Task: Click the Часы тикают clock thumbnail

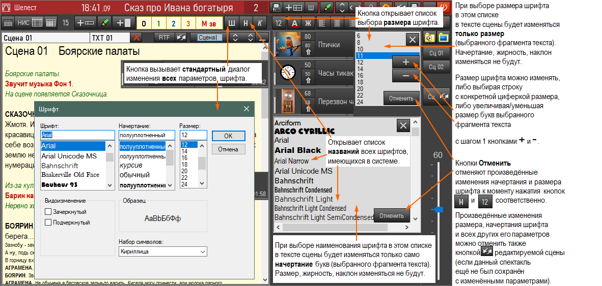Action: (287, 73)
